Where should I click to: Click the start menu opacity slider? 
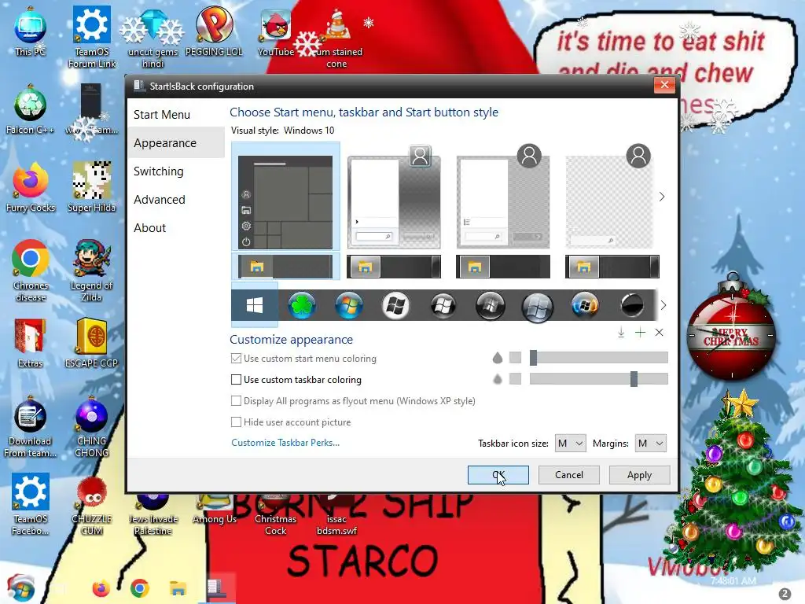pyautogui.click(x=598, y=358)
